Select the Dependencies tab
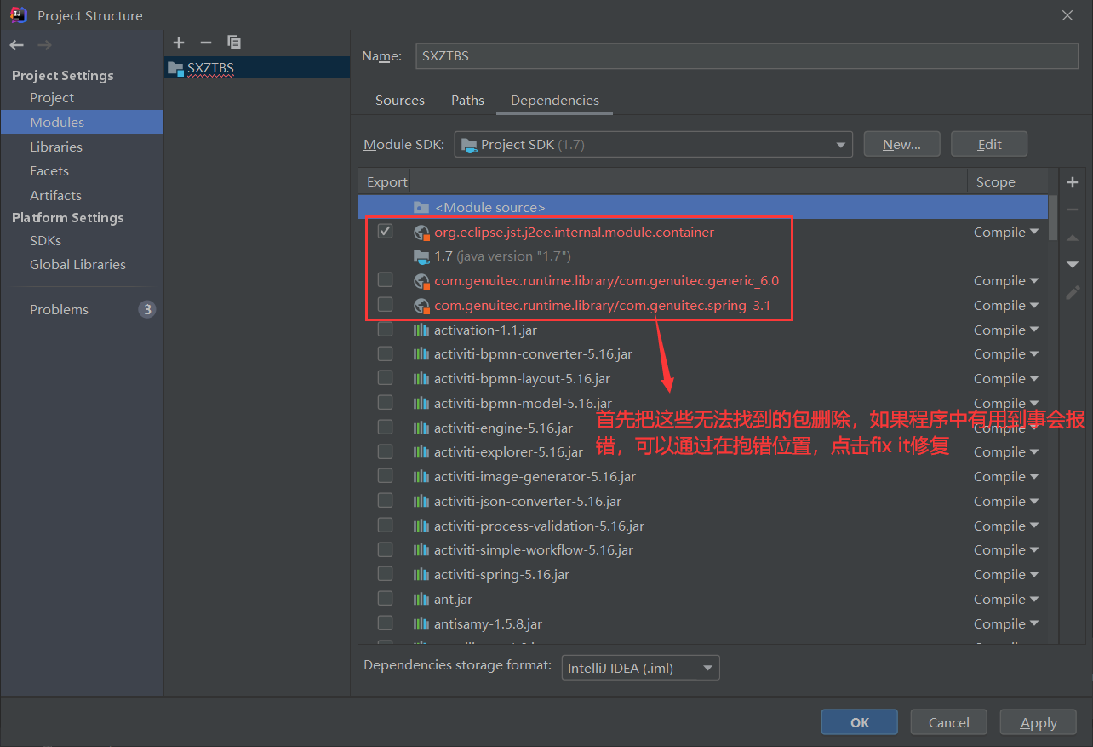The image size is (1093, 747). pos(555,100)
